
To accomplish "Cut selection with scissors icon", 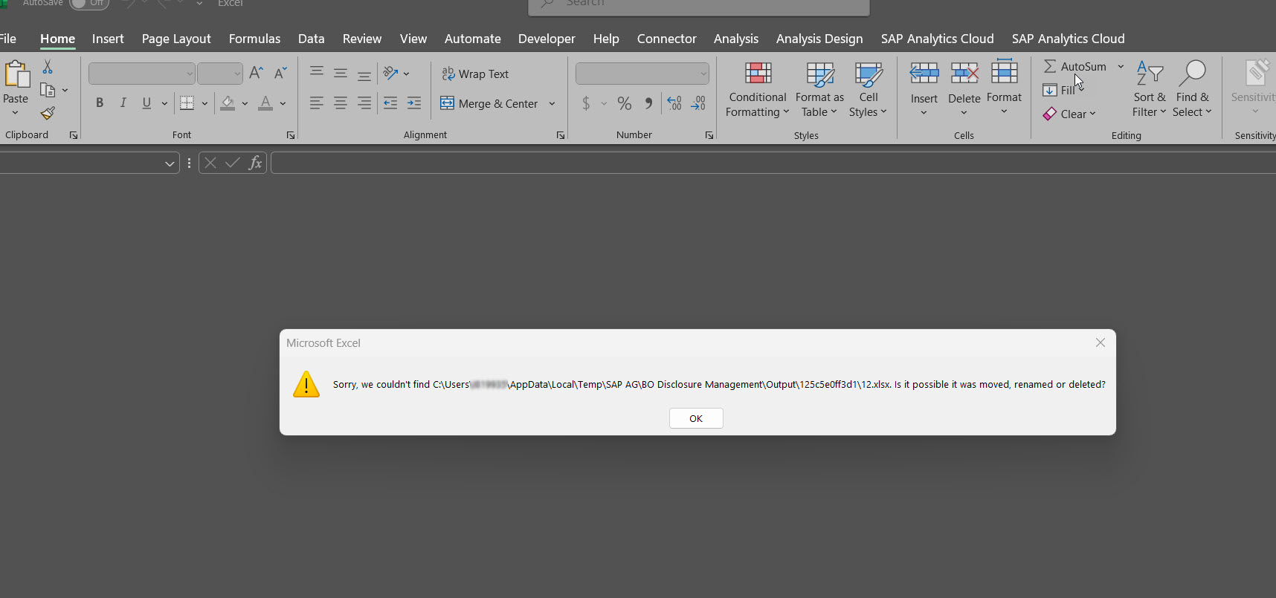I will click(x=48, y=68).
